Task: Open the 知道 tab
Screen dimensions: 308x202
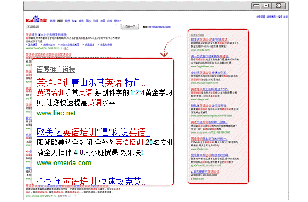Action: 74,21
